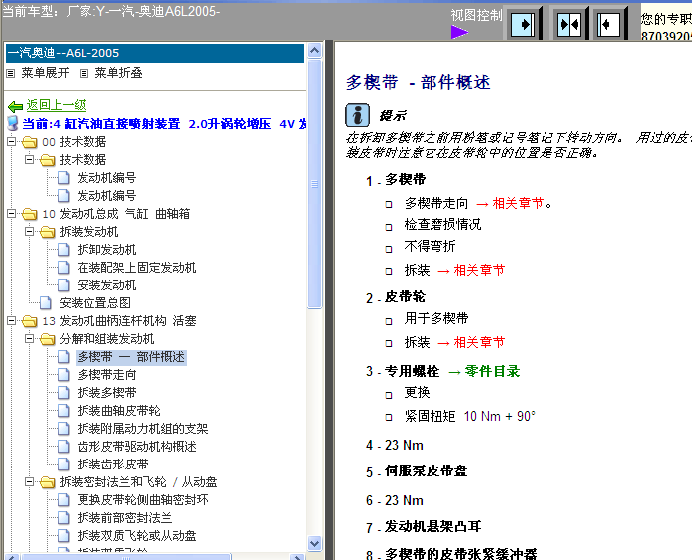
Task: Click the document icon beside 拆装齿形皮带
Action: (64, 465)
